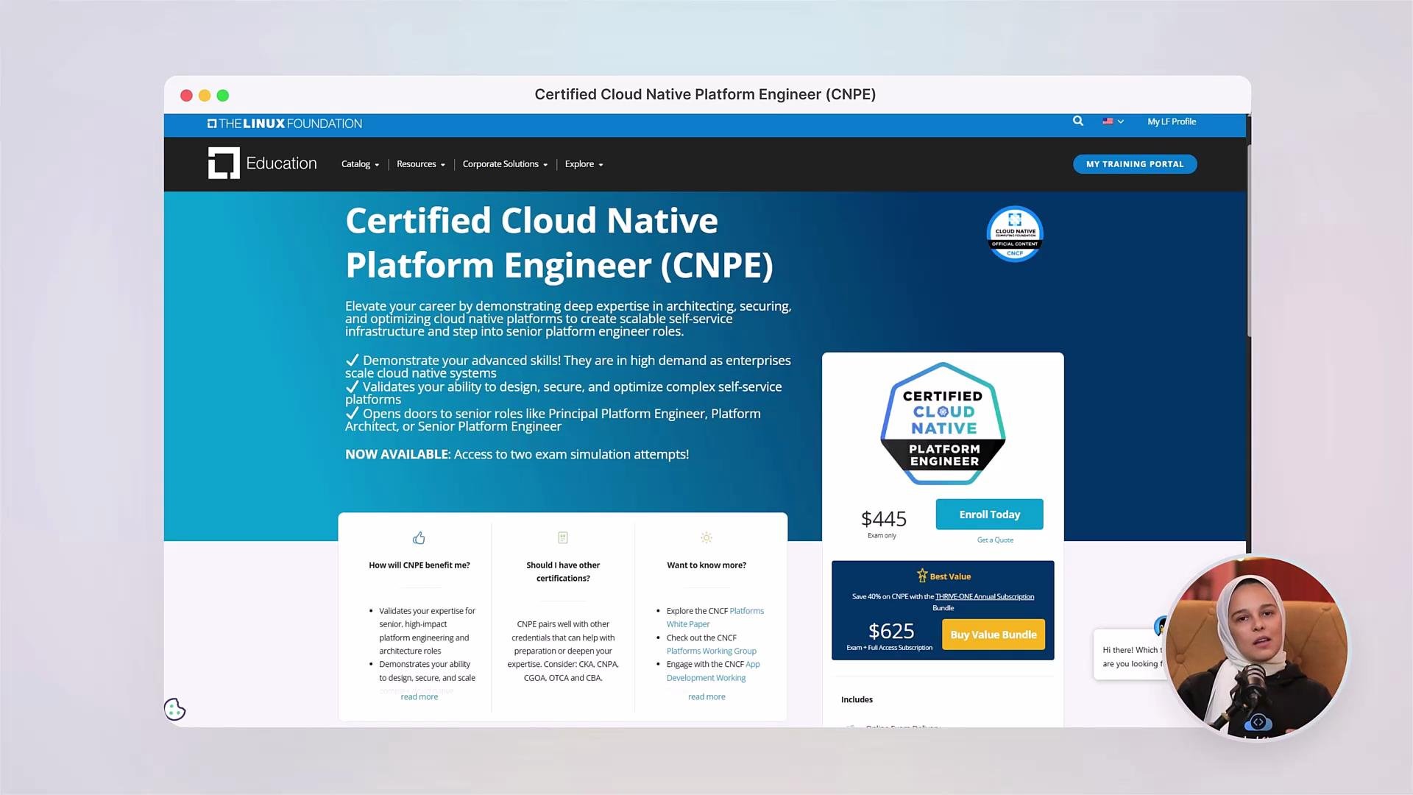The height and width of the screenshot is (795, 1413).
Task: Open My Training Portal button
Action: (1135, 164)
